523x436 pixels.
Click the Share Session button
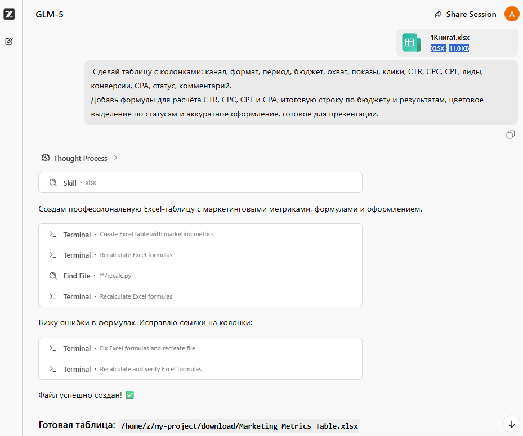[x=465, y=14]
